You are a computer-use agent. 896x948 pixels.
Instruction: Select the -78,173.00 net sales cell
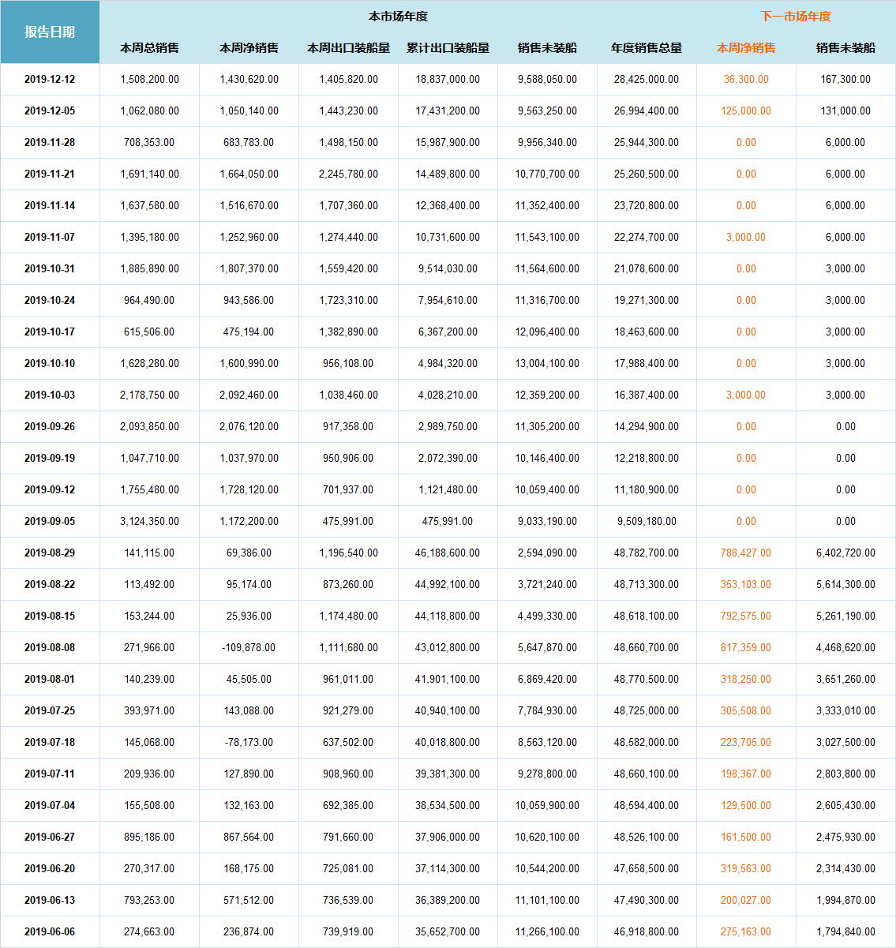pos(249,742)
